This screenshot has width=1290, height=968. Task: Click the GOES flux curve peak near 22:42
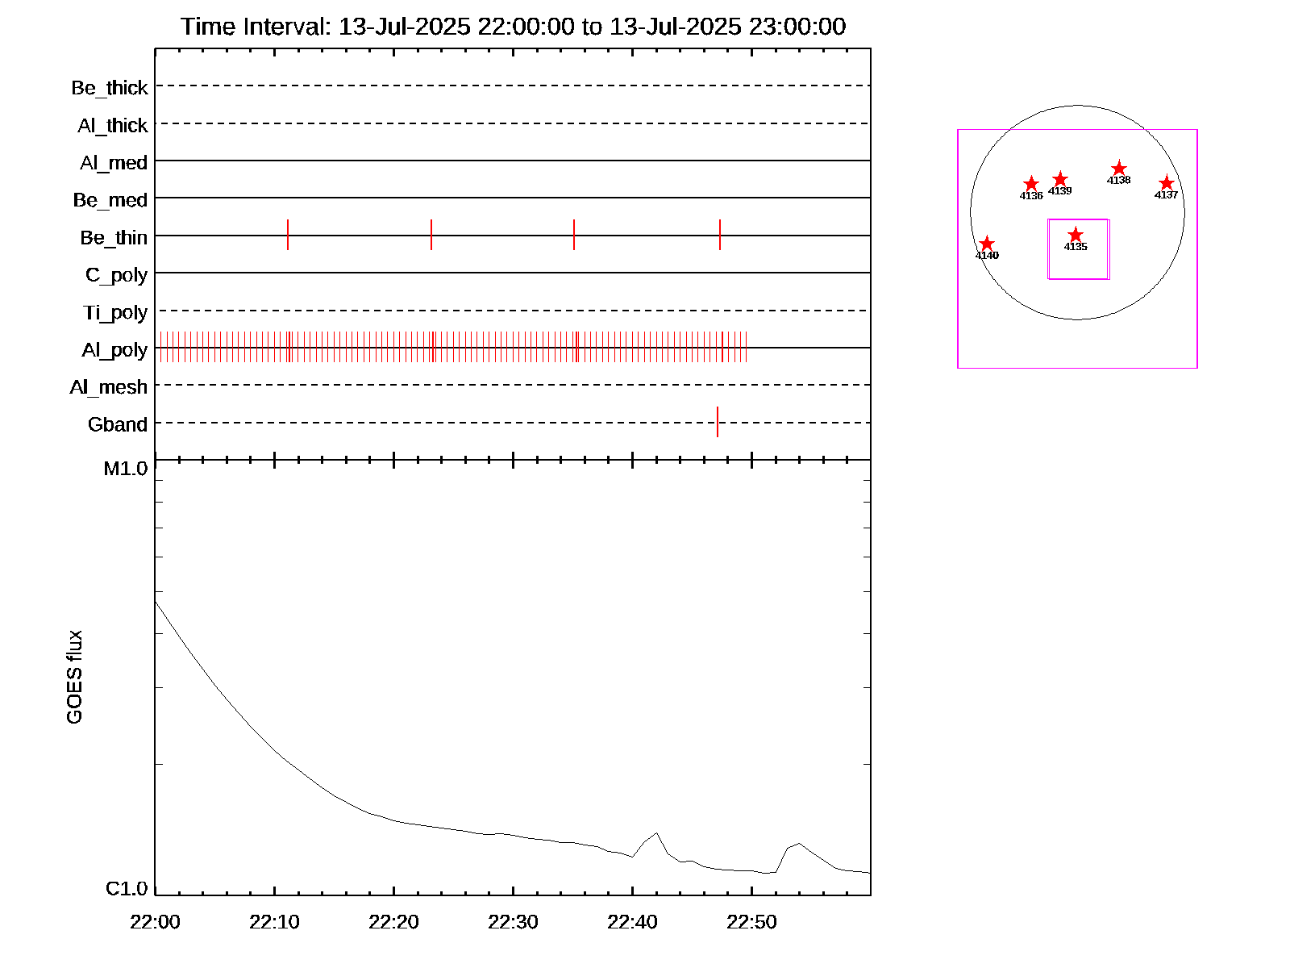pos(656,833)
